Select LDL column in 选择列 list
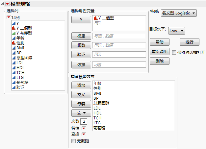This screenshot has width=206, height=149. click(x=38, y=63)
